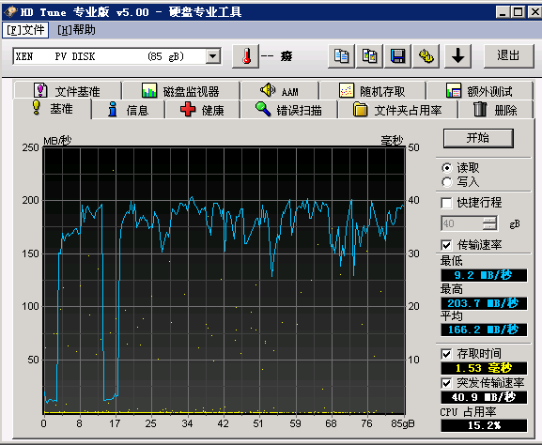The image size is (542, 445).
Task: Open the [F]文件 file menu
Action: pos(25,30)
